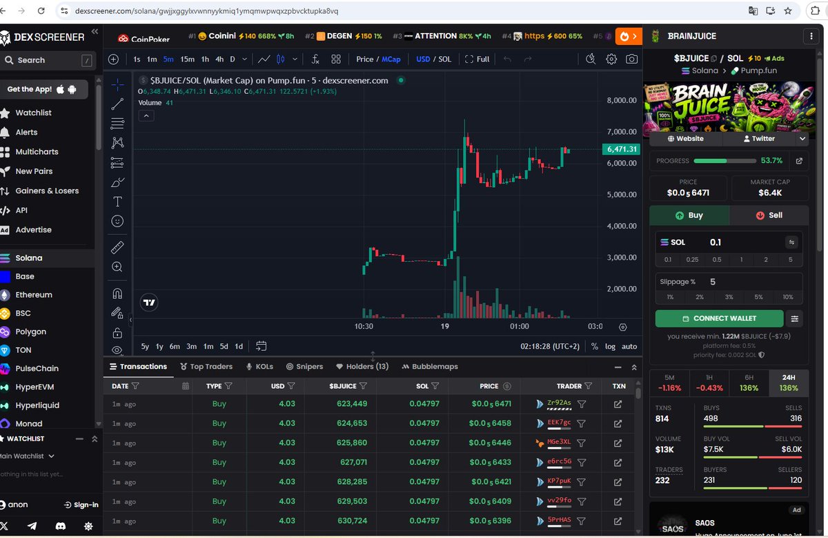
Task: Open the Top Traders tab
Action: click(206, 367)
